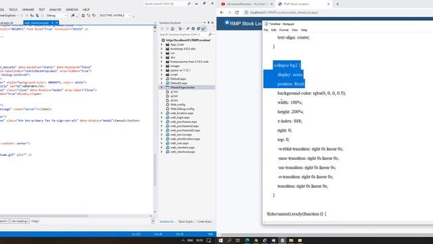The image size is (433, 244).
Task: Show hidden system tray icons
Action: (x=183, y=241)
